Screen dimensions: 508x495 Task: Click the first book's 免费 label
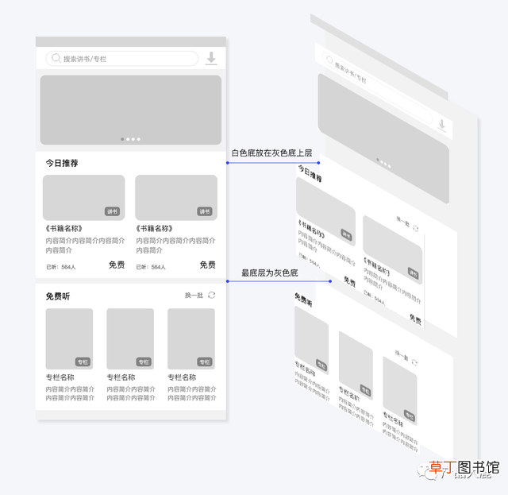click(x=117, y=265)
